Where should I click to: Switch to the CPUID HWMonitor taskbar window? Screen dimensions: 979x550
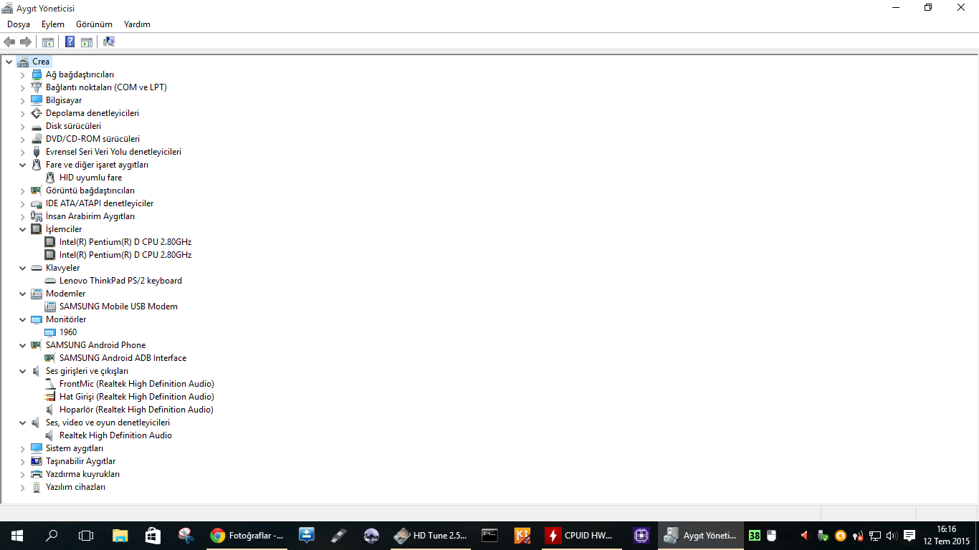tap(582, 535)
